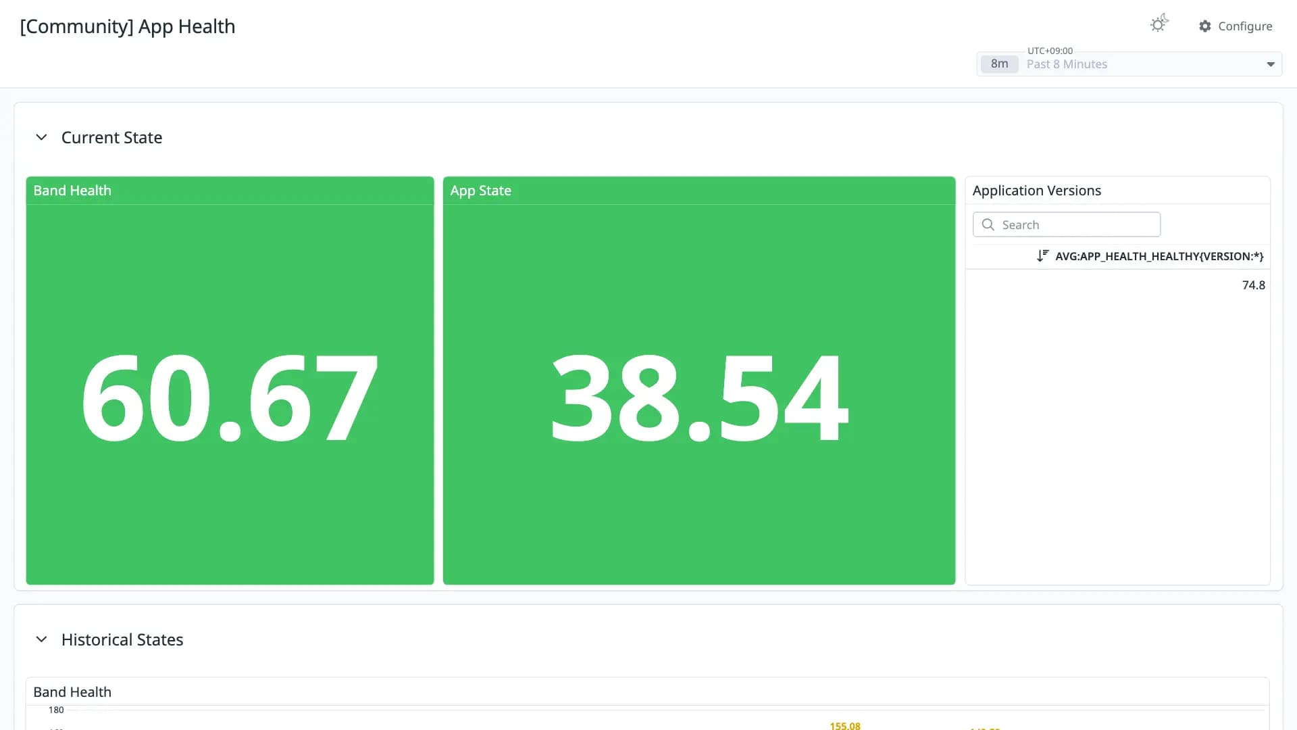
Task: Click the 180 y-axis label
Action: coord(56,710)
